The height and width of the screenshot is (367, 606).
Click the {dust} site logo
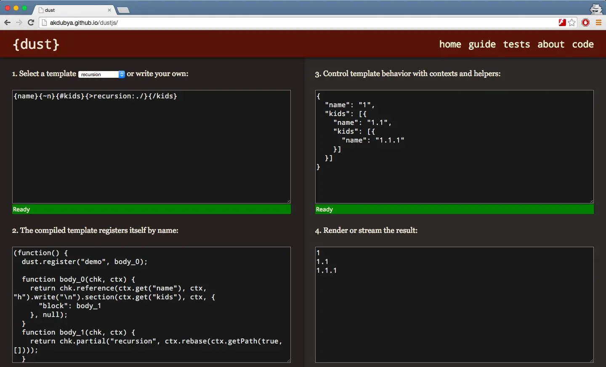(x=36, y=44)
